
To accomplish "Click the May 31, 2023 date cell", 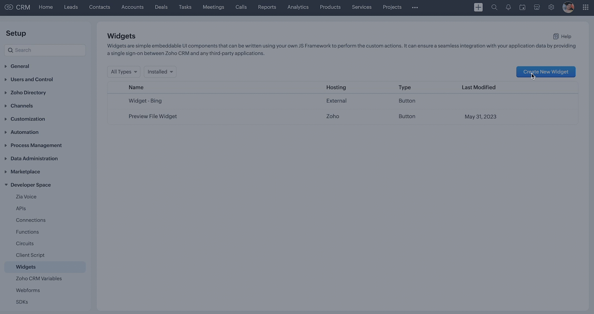I will [480, 116].
